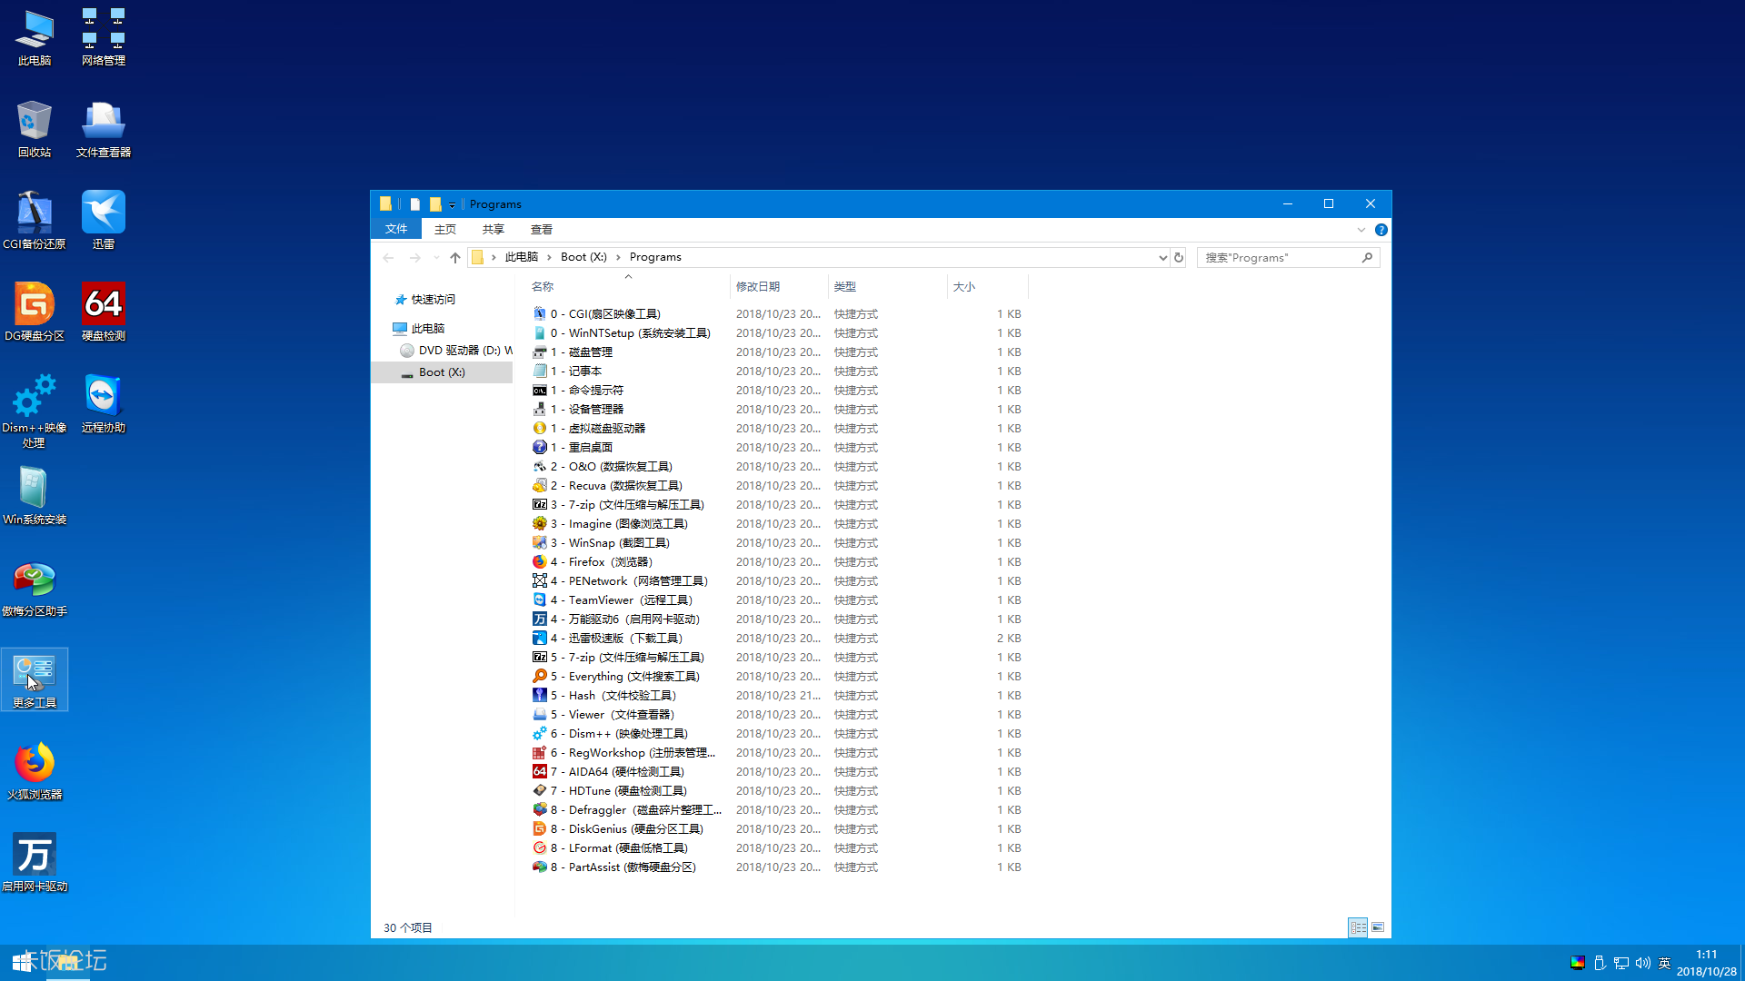Image resolution: width=1745 pixels, height=981 pixels.
Task: Expand chevron after 此电脑 in breadcrumb
Action: [x=549, y=257]
